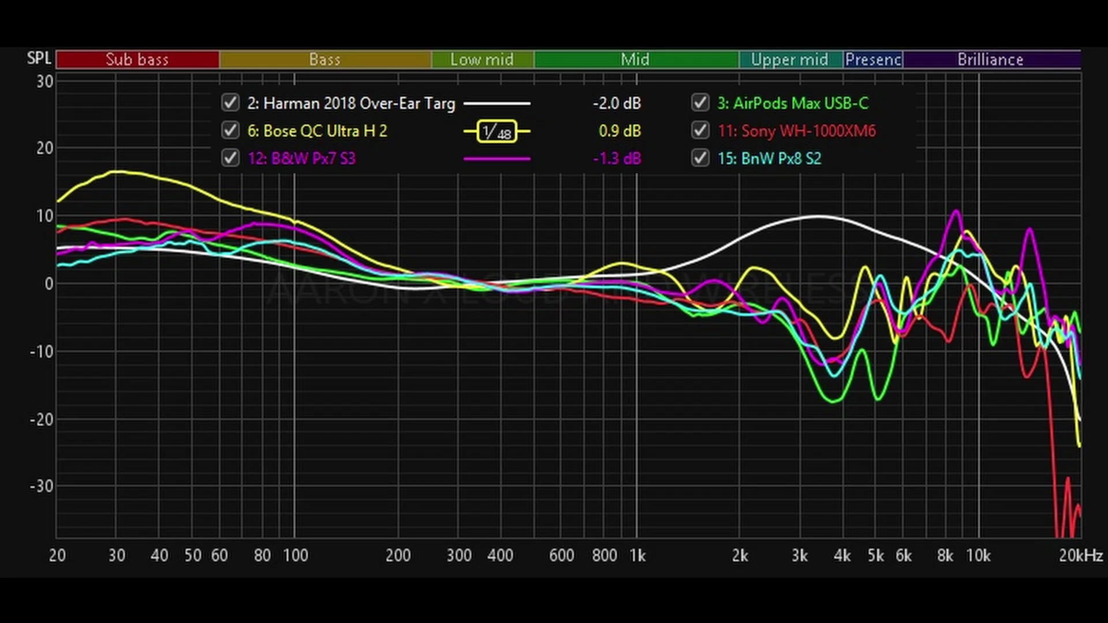Click the SPL axis label

coord(39,58)
